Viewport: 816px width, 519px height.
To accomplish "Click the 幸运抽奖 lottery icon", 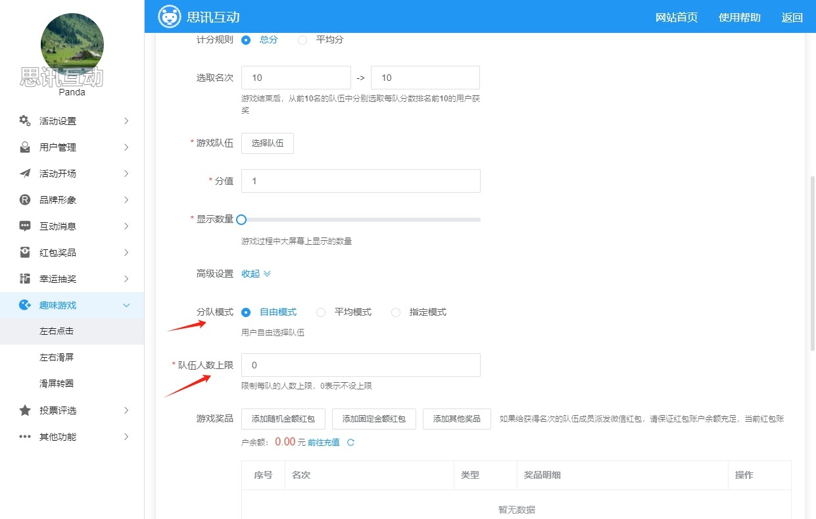I will click(x=25, y=278).
